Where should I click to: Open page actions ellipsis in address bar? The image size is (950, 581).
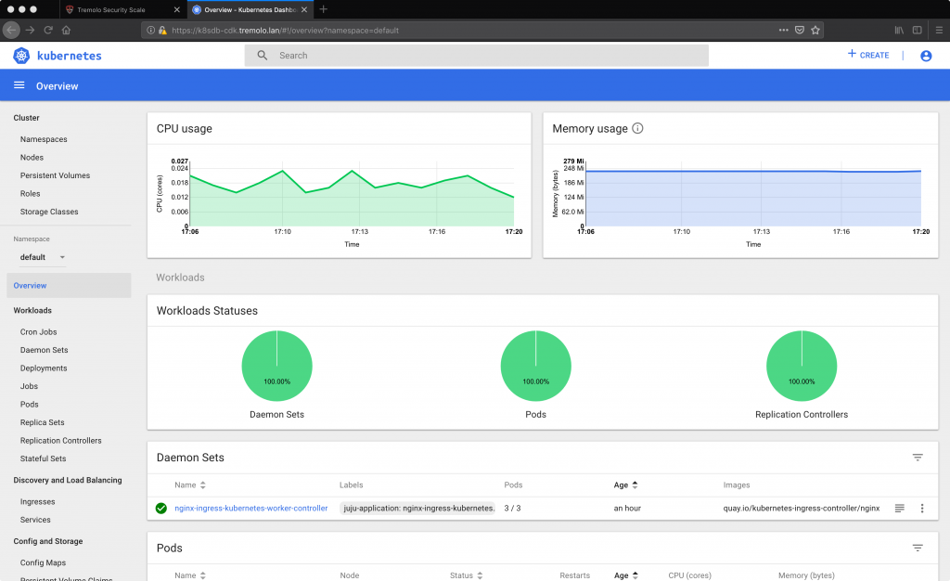click(x=783, y=30)
